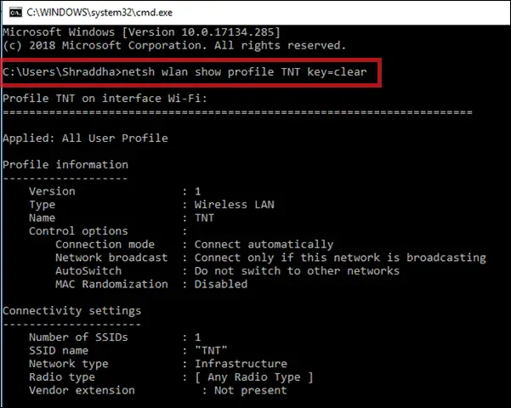Click the 'Not present' value
Image resolution: width=511 pixels, height=408 pixels.
[x=251, y=390]
